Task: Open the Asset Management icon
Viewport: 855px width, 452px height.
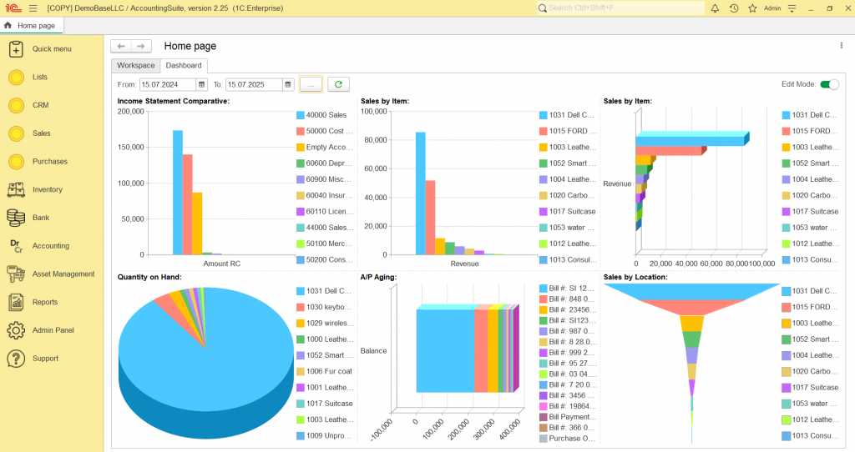Action: (16, 274)
